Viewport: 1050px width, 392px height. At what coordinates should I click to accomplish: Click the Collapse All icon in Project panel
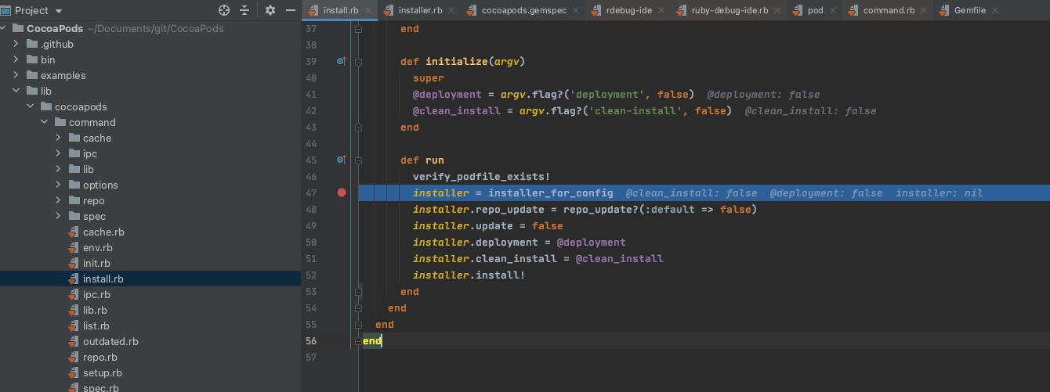244,10
